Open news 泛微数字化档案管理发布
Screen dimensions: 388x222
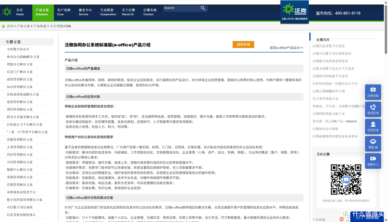click(331, 61)
